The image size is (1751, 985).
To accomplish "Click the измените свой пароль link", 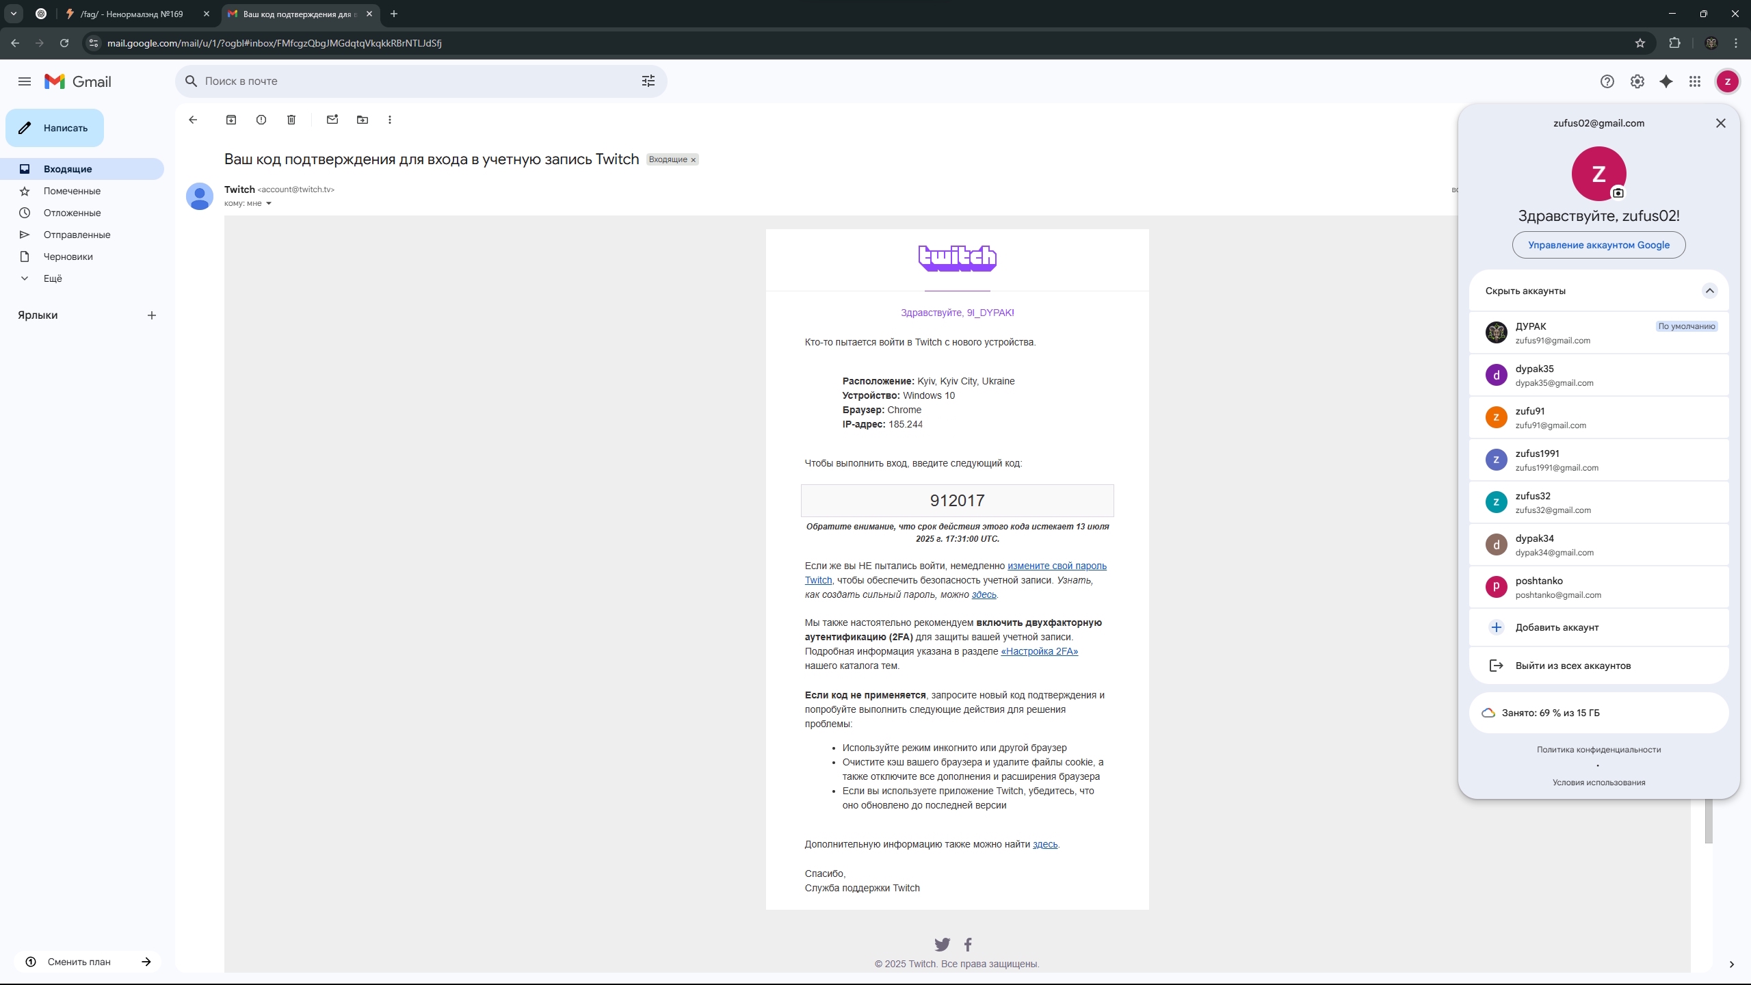I will 1057,566.
